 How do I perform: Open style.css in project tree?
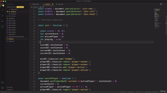(x=11, y=41)
